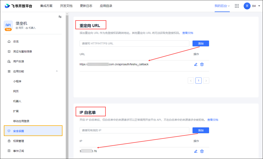This screenshot has width=263, height=159.
Task: Open the 我的后台 dropdown
Action: click(222, 6)
